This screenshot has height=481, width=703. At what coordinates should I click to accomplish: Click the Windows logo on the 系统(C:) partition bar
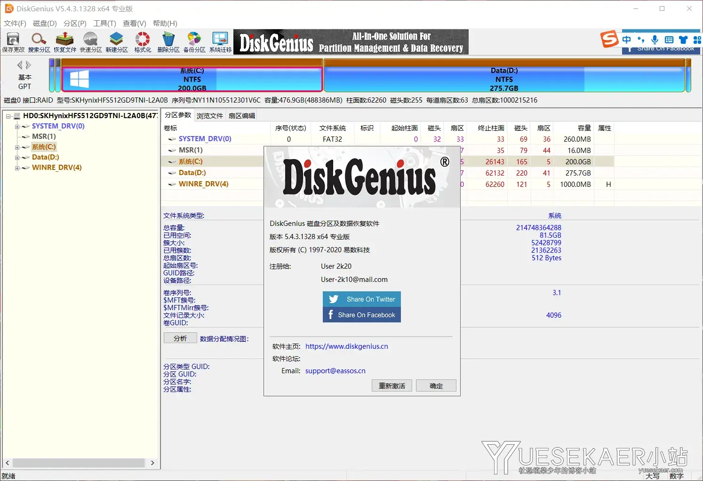tap(80, 79)
